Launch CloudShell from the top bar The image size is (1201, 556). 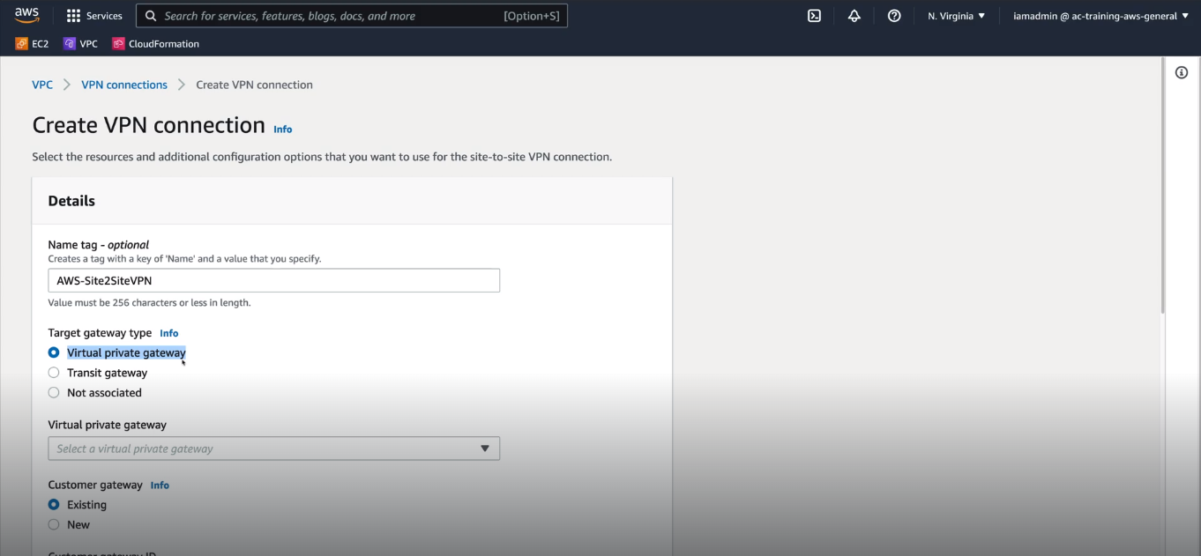(813, 15)
